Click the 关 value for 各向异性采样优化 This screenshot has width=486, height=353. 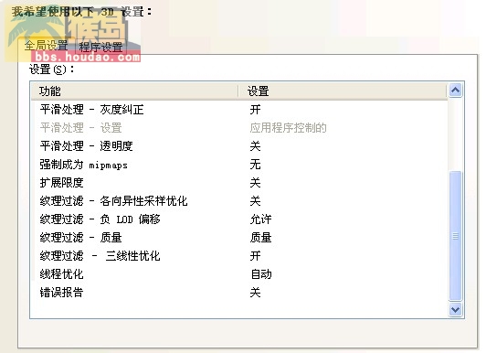coord(256,201)
